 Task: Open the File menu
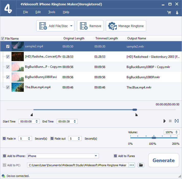click(26, 12)
